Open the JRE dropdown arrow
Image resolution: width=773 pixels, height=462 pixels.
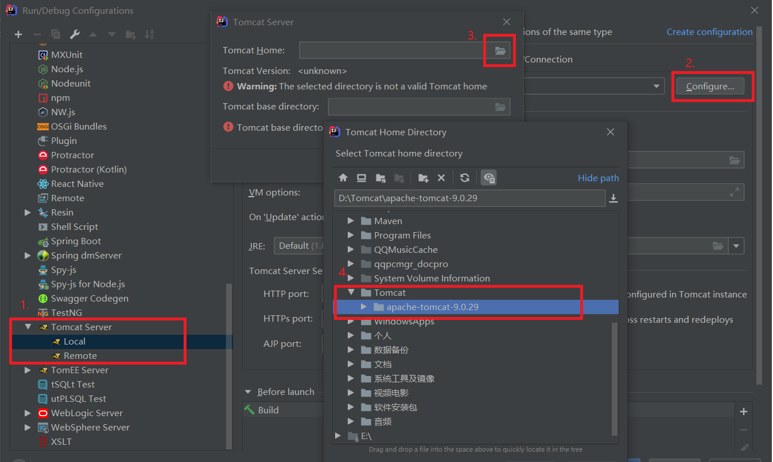[736, 246]
